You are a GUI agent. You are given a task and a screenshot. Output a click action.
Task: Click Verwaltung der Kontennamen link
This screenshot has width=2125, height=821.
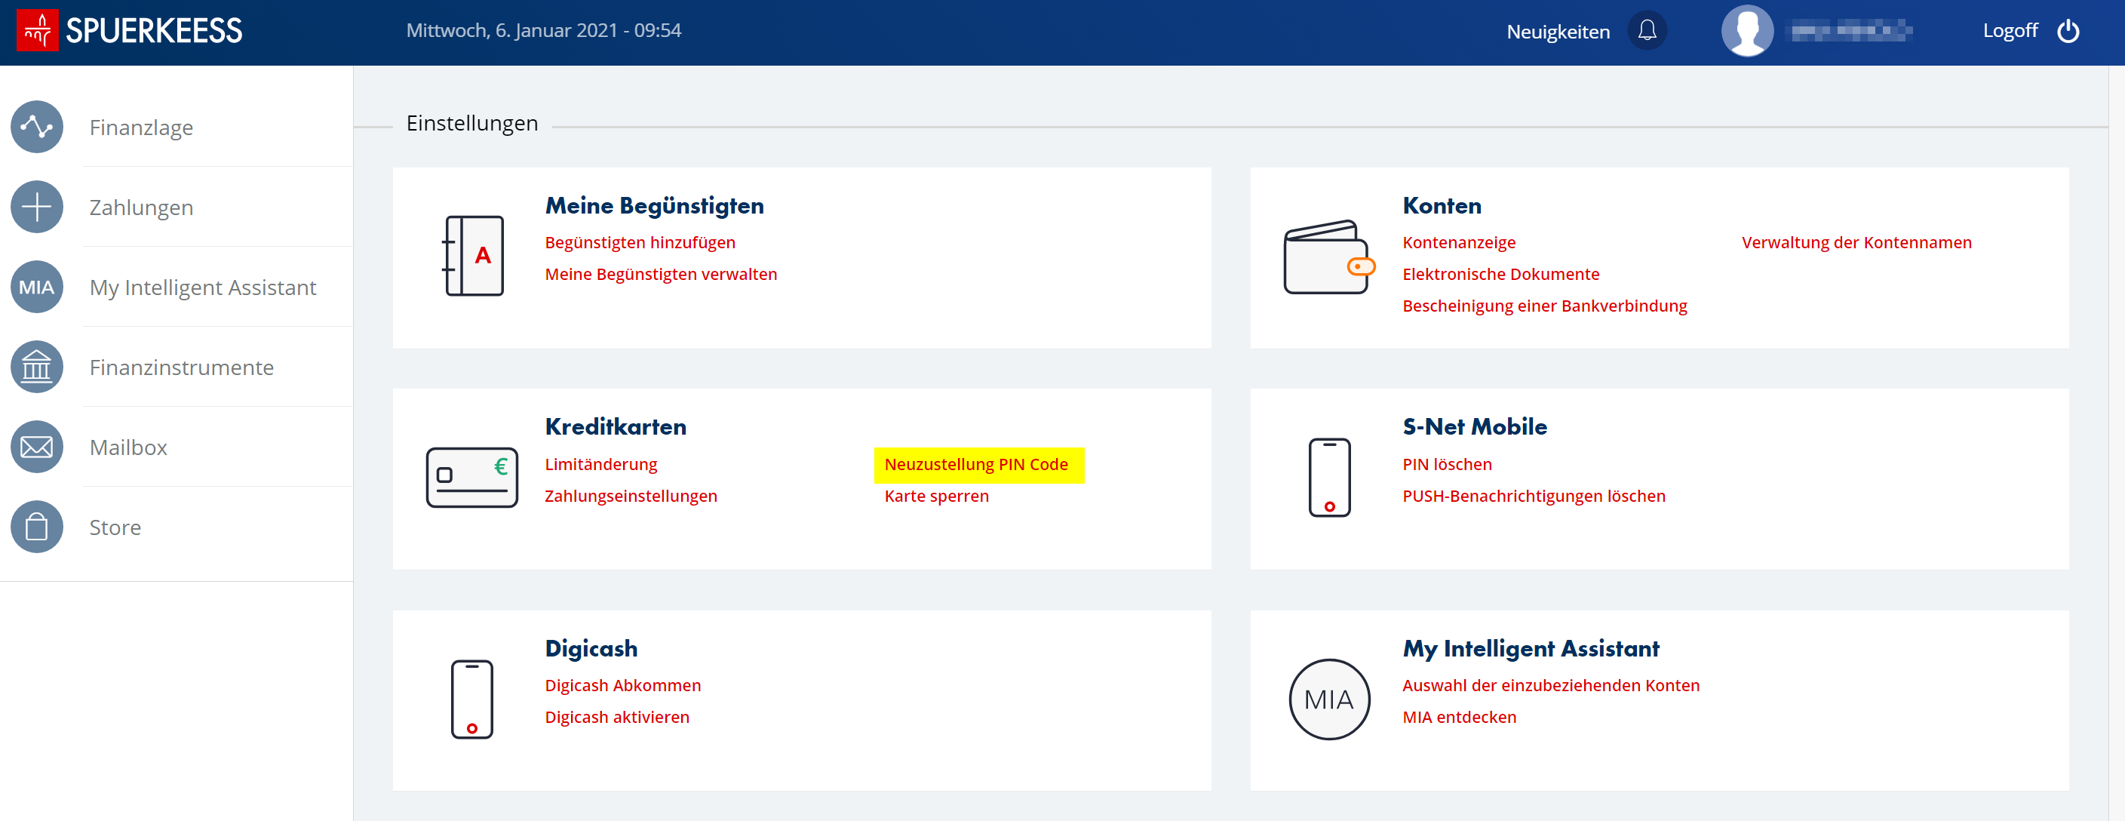tap(1856, 242)
